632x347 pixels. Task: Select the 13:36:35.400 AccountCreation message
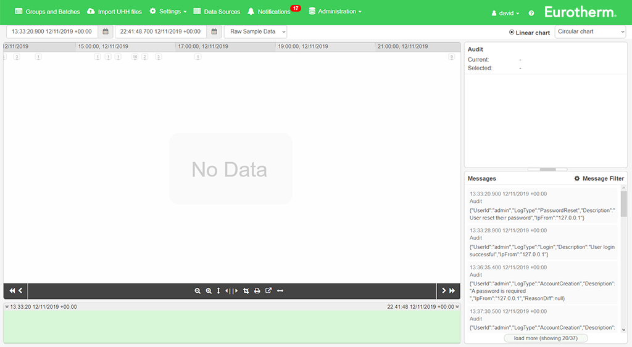tap(543, 283)
